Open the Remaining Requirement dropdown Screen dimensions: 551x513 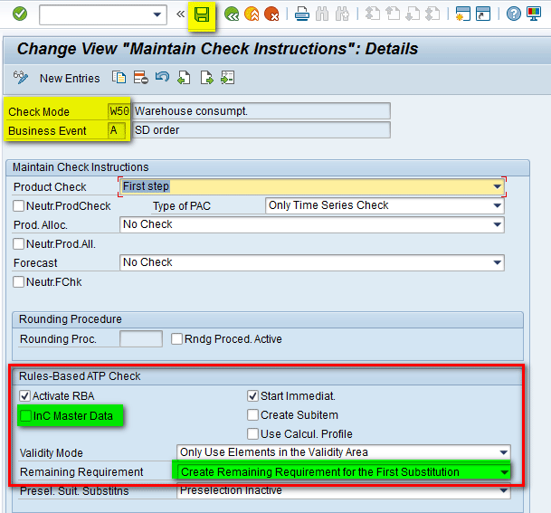[x=503, y=471]
